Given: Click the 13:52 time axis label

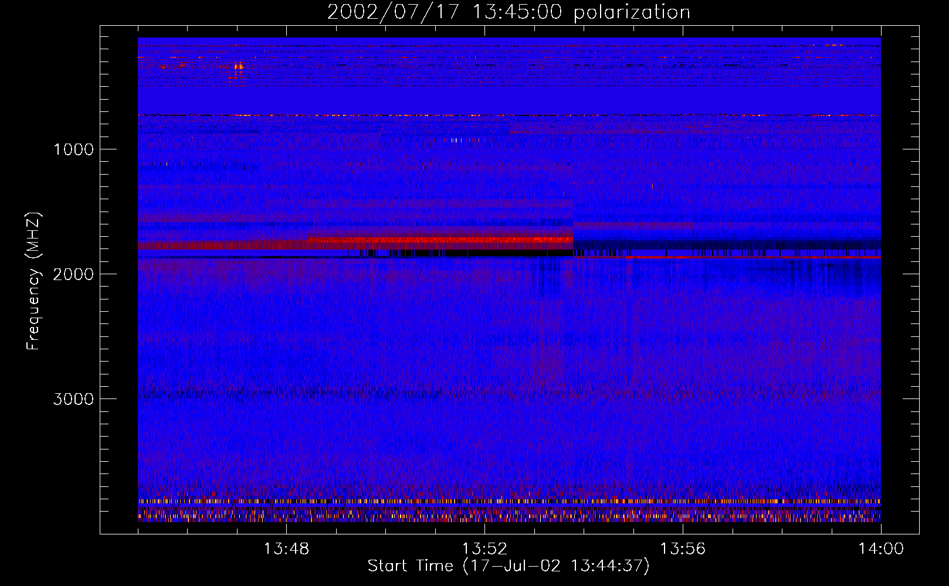Looking at the screenshot, I should (x=484, y=549).
